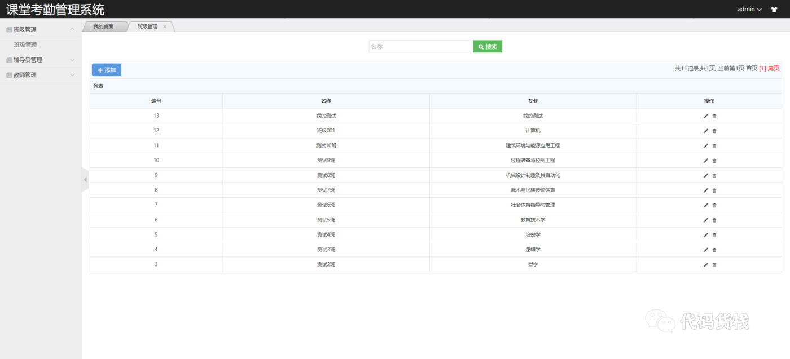Edit 测试8班 with the pencil icon
This screenshot has width=790, height=359.
coord(705,175)
